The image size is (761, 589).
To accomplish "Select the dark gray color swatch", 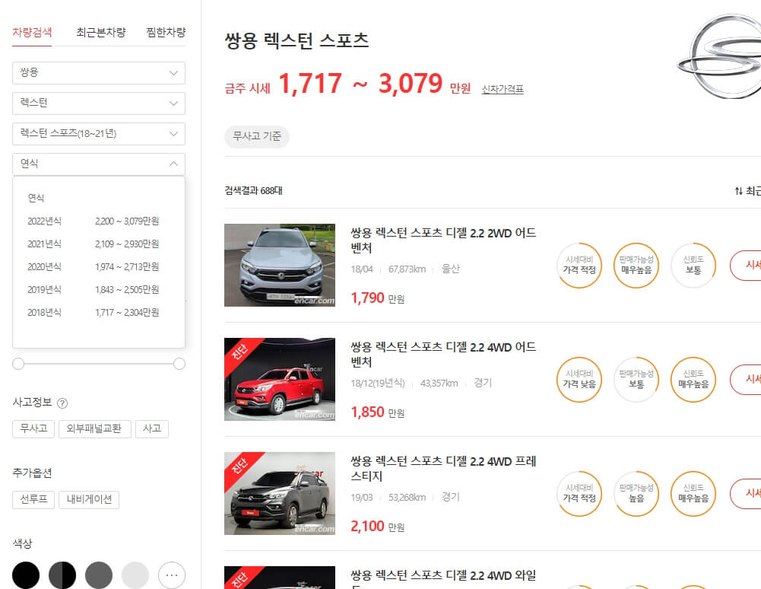I will (99, 575).
